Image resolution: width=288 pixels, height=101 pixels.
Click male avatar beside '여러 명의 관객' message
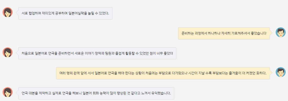280,72
